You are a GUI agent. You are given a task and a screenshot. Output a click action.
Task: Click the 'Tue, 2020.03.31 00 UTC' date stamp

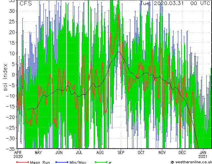pyautogui.click(x=175, y=3)
